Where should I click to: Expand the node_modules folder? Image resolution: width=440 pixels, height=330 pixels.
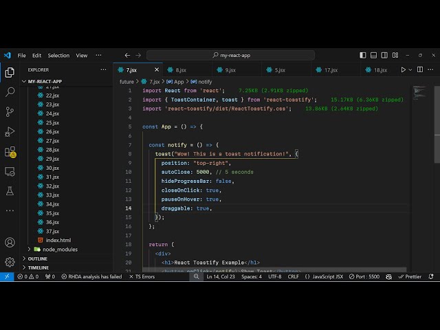tap(60, 250)
